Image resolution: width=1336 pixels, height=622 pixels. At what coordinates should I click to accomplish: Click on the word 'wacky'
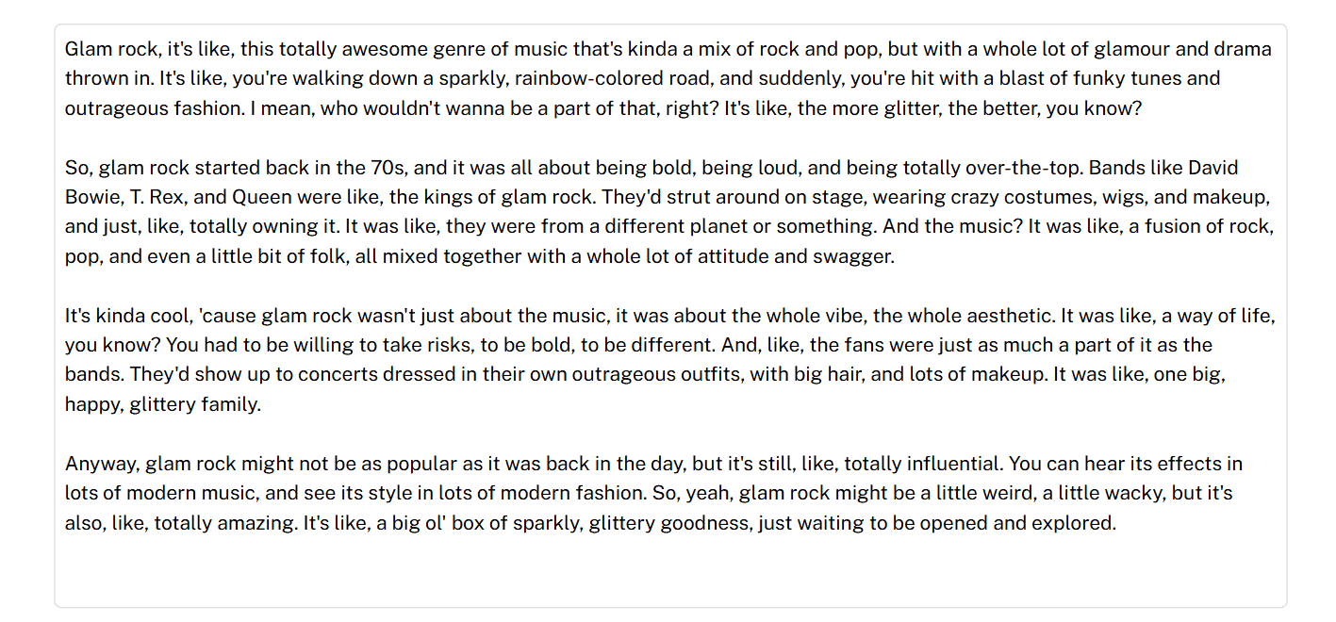[x=1131, y=493]
